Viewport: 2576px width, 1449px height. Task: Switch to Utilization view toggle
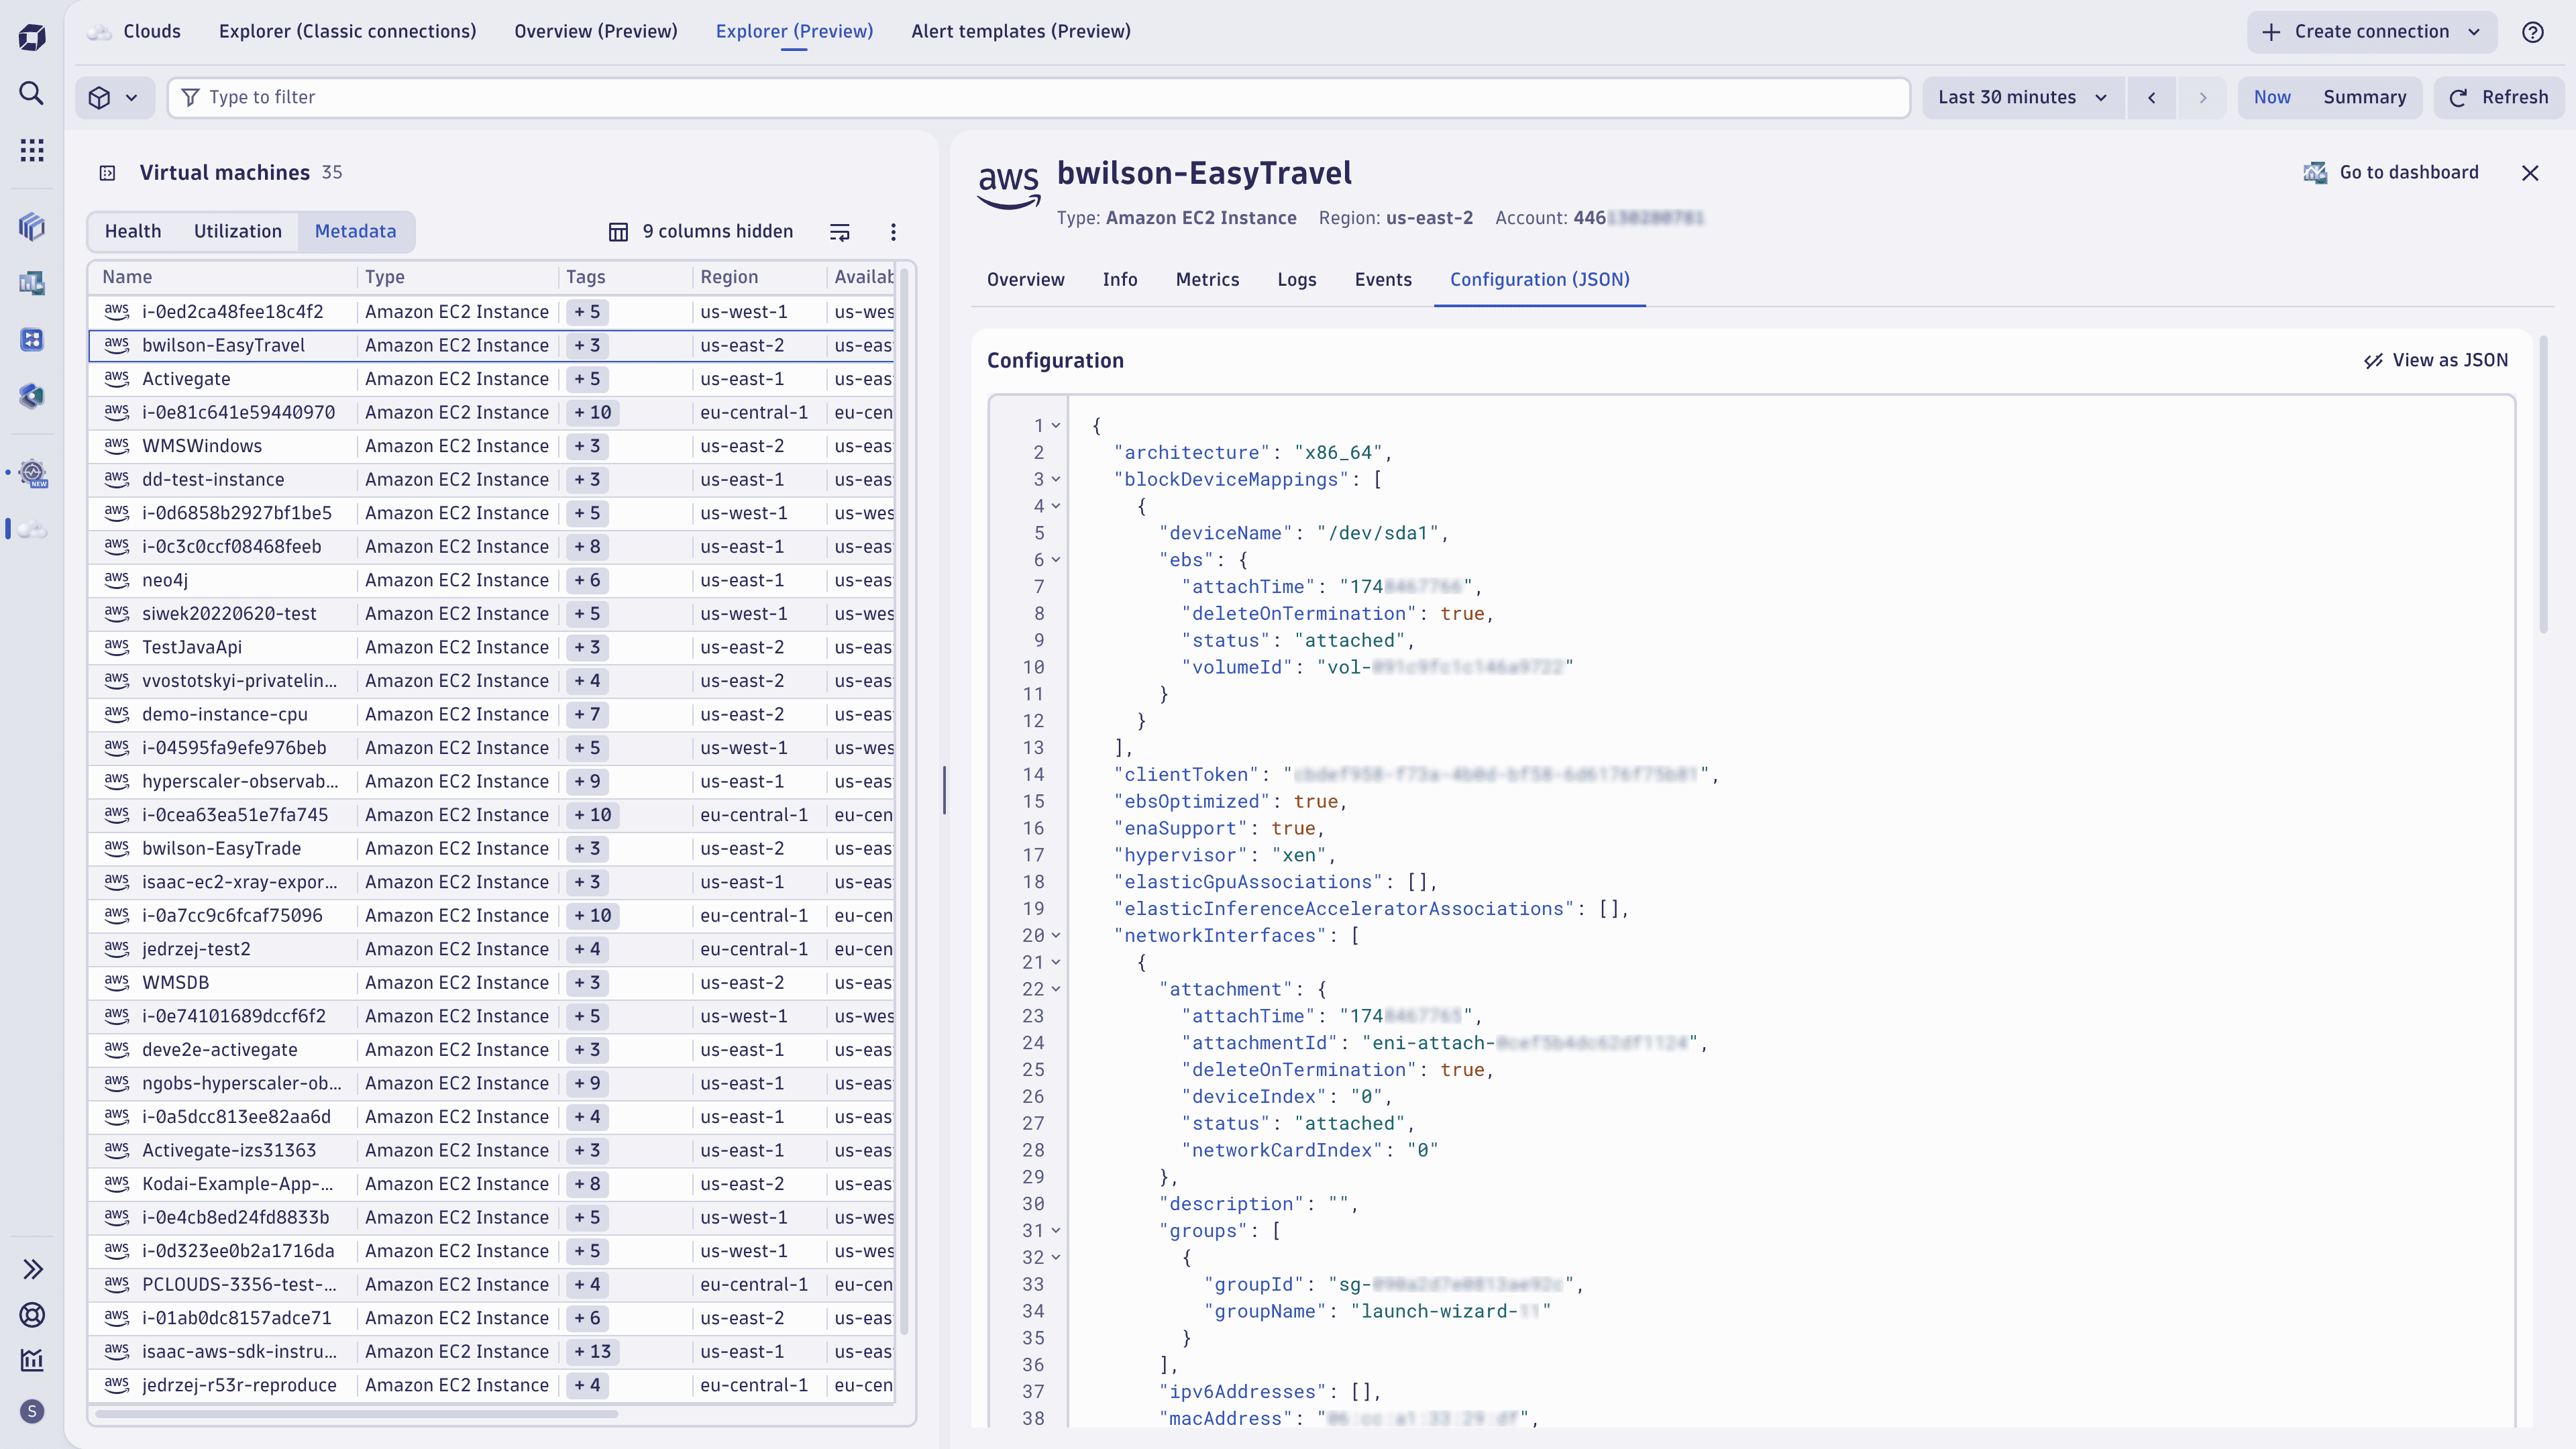[238, 232]
